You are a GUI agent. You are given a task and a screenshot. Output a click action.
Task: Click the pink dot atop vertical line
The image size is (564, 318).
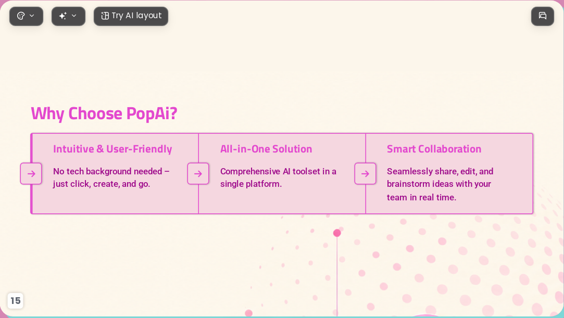337,233
